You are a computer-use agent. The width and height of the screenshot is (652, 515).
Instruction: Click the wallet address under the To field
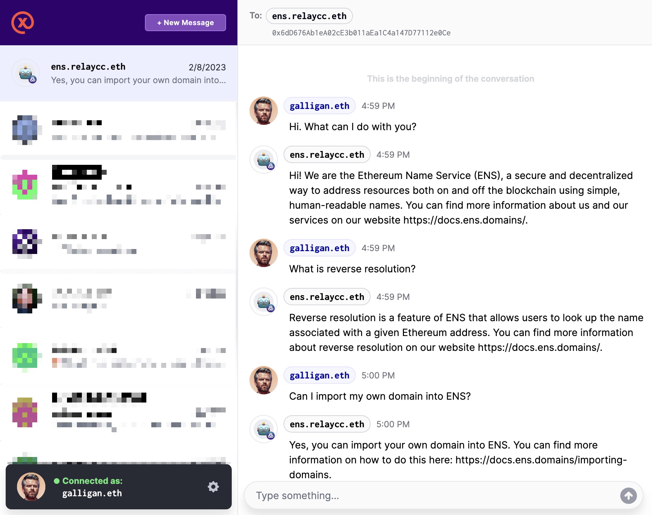coord(361,33)
